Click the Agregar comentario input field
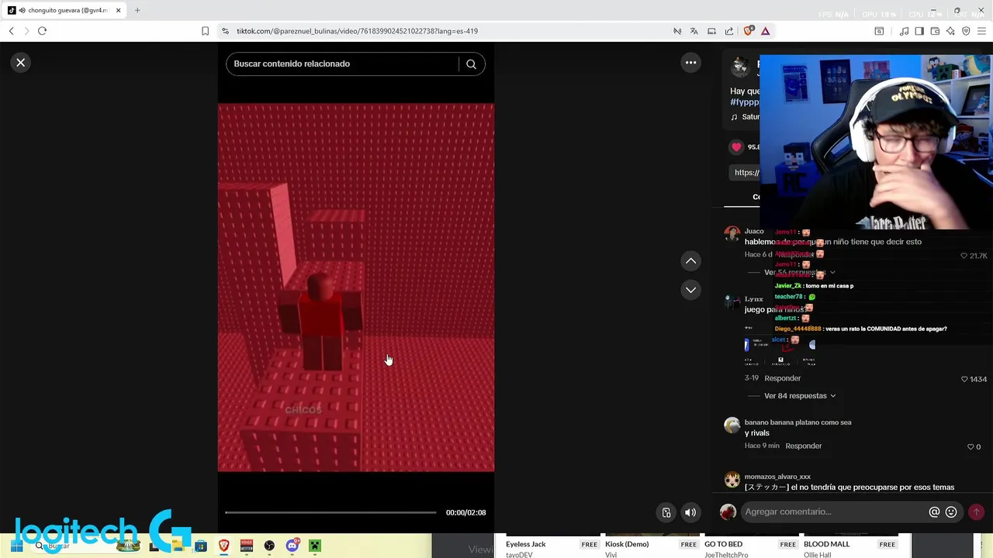993x558 pixels. click(834, 511)
